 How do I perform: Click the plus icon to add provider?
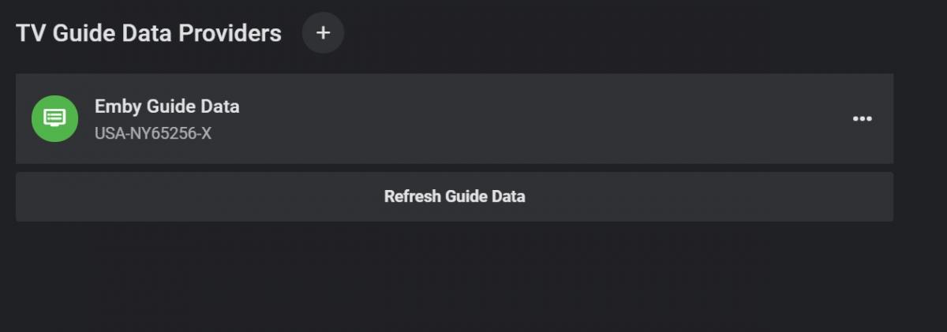tap(323, 33)
